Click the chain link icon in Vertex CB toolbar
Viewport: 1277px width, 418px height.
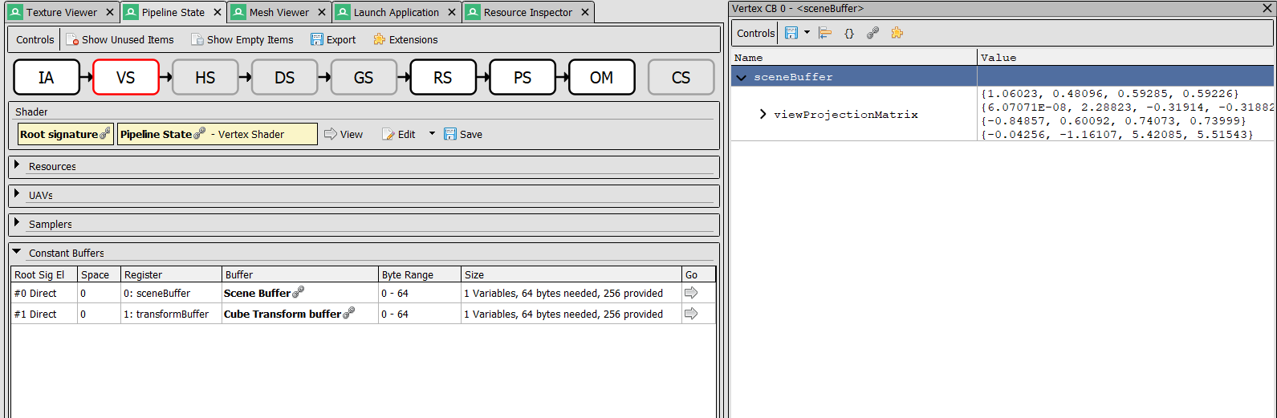[x=872, y=33]
